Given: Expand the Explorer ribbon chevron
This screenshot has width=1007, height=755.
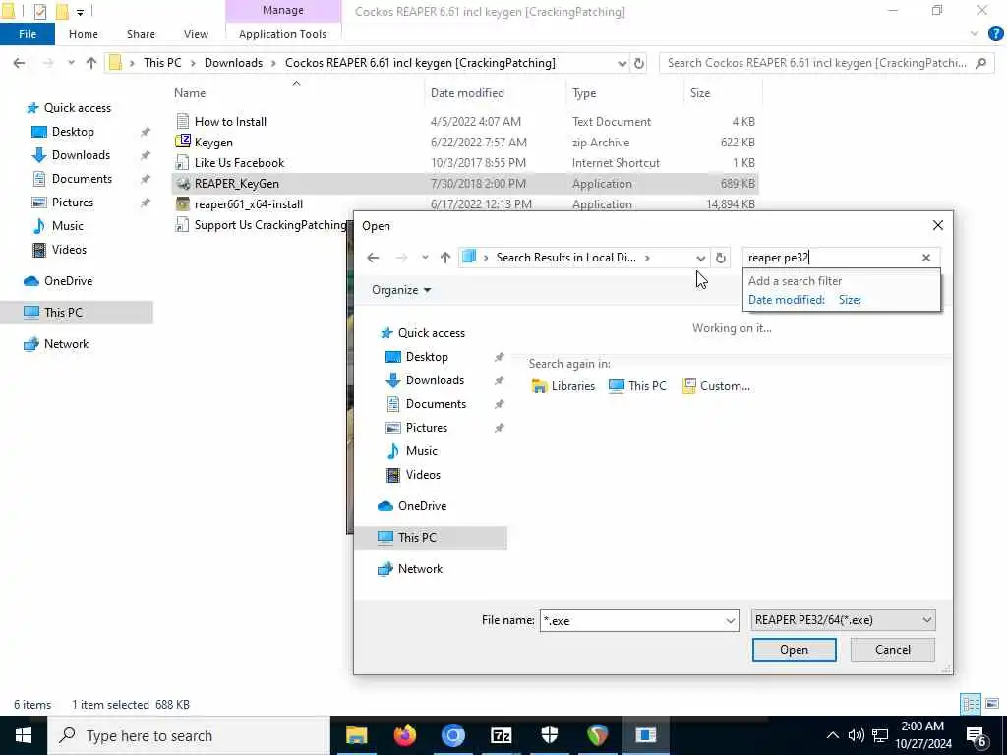Looking at the screenshot, I should click(x=975, y=34).
